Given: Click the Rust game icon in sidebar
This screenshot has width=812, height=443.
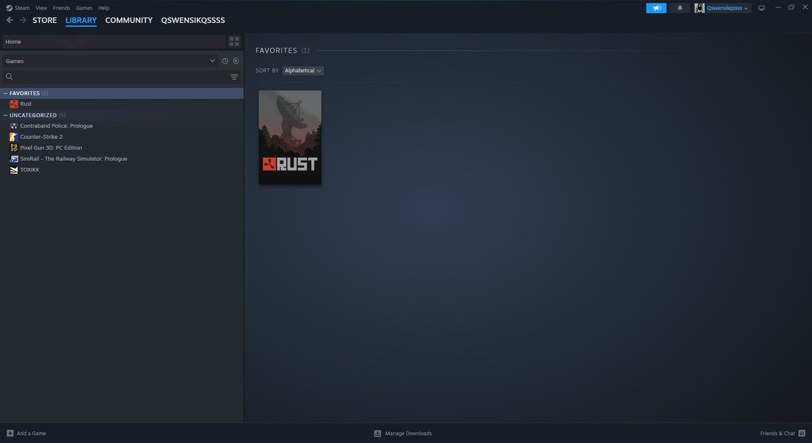Looking at the screenshot, I should 14,104.
